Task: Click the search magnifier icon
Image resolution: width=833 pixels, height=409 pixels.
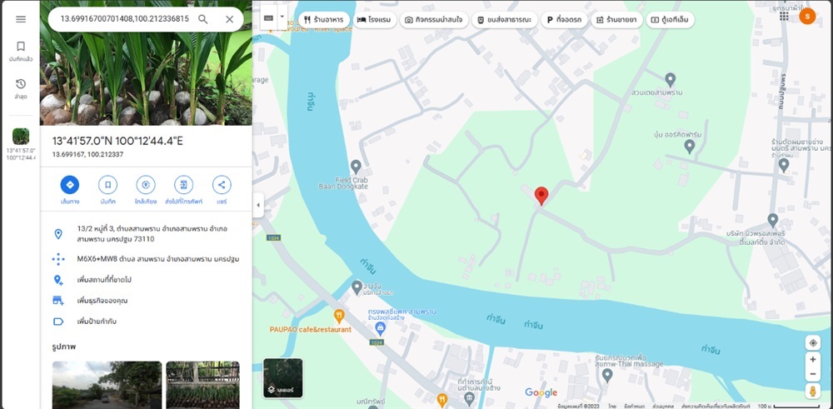Action: 203,19
